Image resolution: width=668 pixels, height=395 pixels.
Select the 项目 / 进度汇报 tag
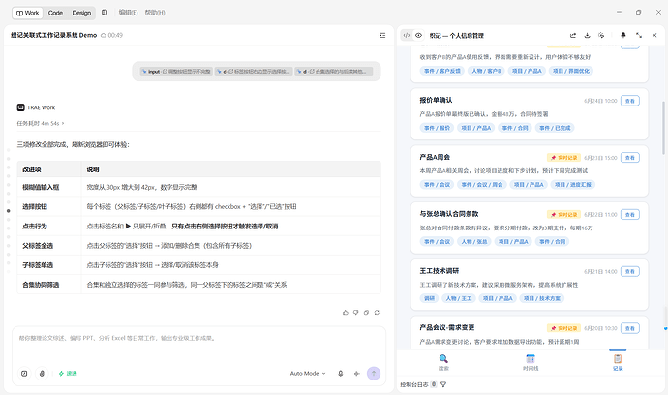coord(572,185)
